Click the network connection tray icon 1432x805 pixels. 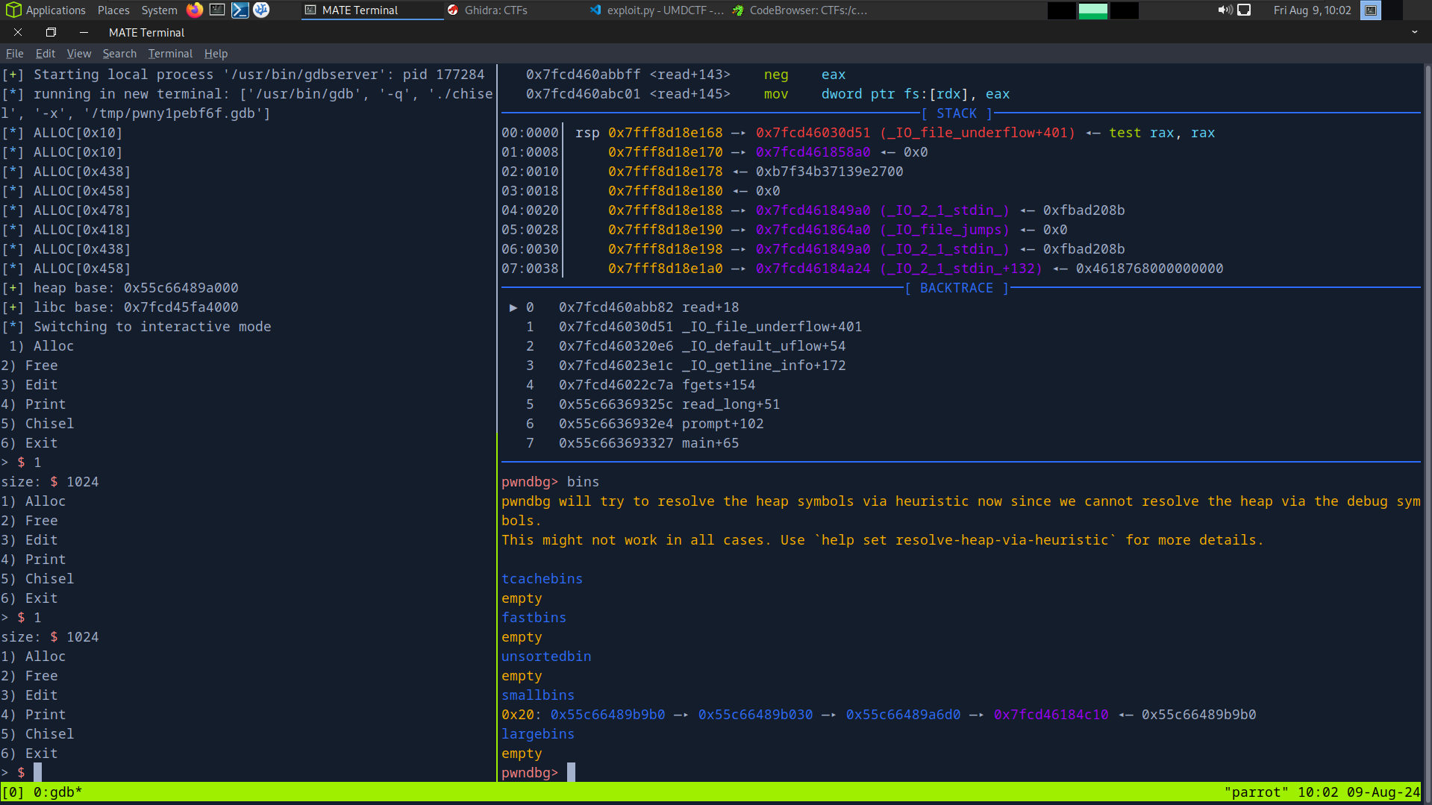coord(1244,10)
